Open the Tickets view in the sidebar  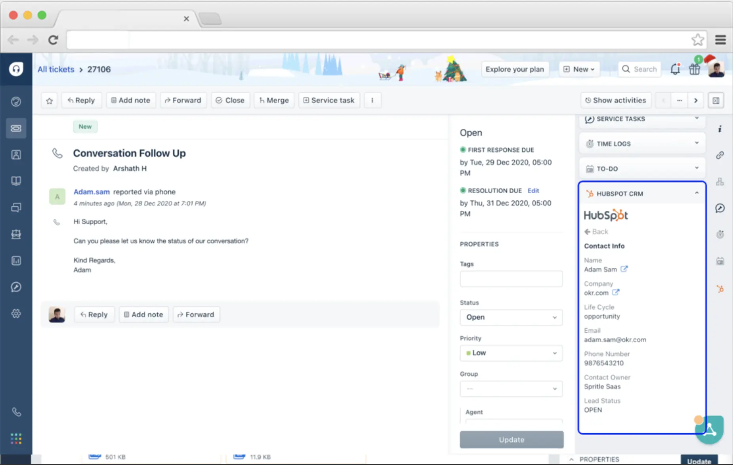point(16,128)
